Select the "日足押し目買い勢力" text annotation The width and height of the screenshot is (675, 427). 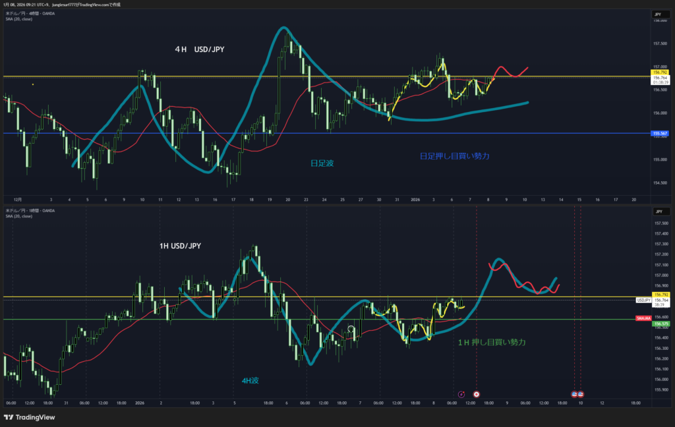click(x=455, y=156)
